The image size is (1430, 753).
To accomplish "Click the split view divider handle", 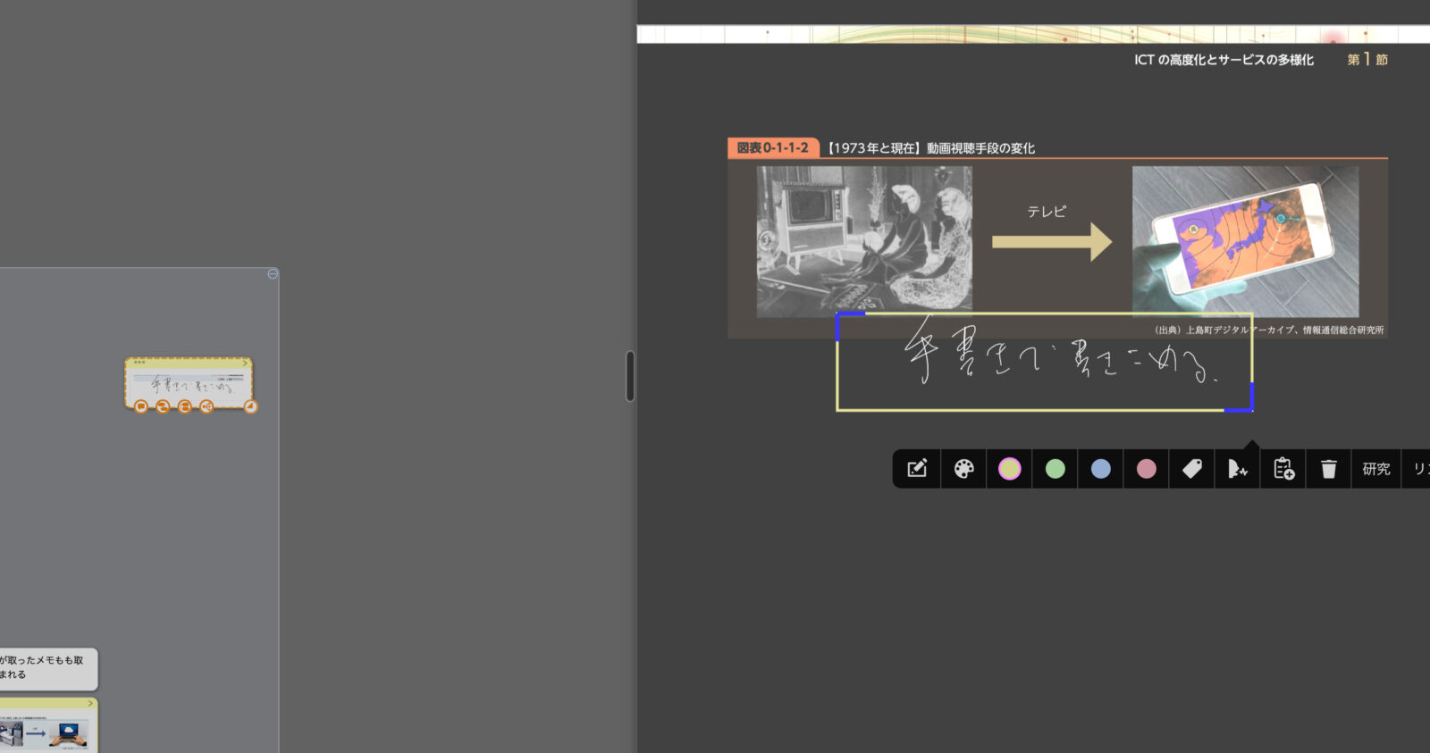I will [630, 376].
